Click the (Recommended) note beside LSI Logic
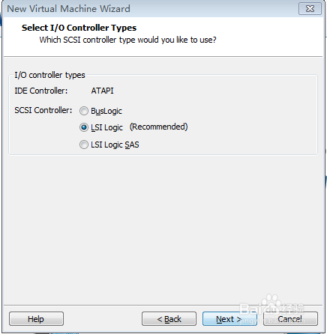The width and height of the screenshot is (327, 334). pyautogui.click(x=158, y=127)
